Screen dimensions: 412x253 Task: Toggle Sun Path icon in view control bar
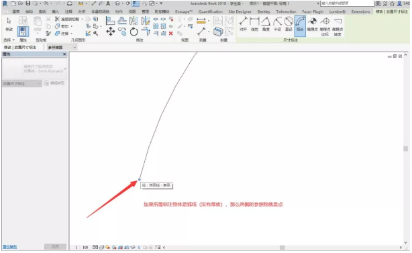click(x=108, y=247)
